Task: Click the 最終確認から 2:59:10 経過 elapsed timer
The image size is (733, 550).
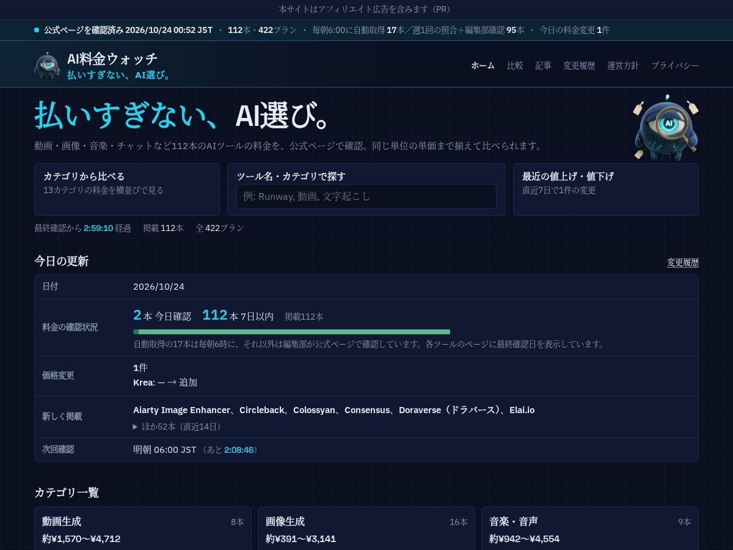Action: point(82,228)
